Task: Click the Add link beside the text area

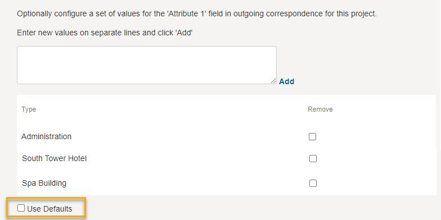Action: (287, 81)
